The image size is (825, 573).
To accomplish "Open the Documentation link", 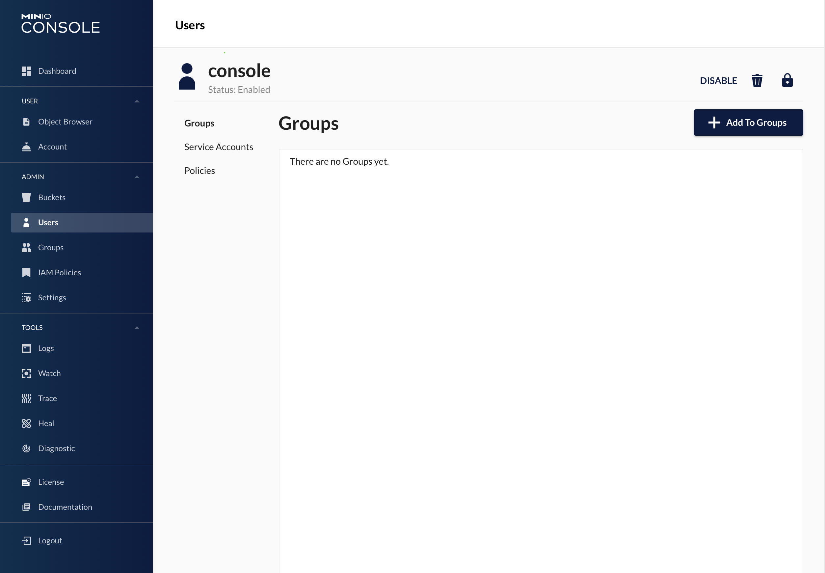I will click(65, 507).
